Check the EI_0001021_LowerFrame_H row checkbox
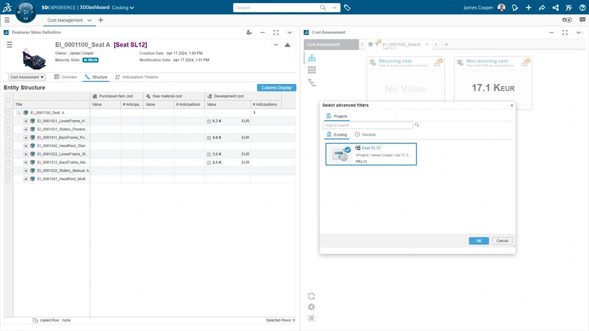 point(8,121)
